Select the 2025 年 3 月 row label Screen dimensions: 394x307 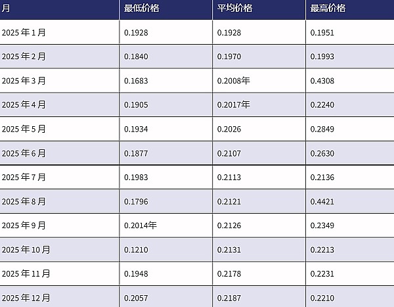click(24, 81)
